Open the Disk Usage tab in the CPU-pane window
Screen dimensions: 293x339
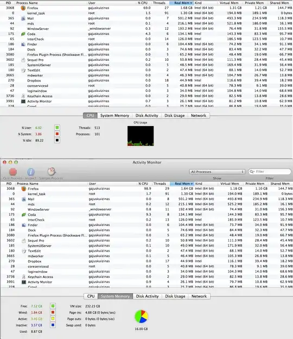(x=175, y=116)
